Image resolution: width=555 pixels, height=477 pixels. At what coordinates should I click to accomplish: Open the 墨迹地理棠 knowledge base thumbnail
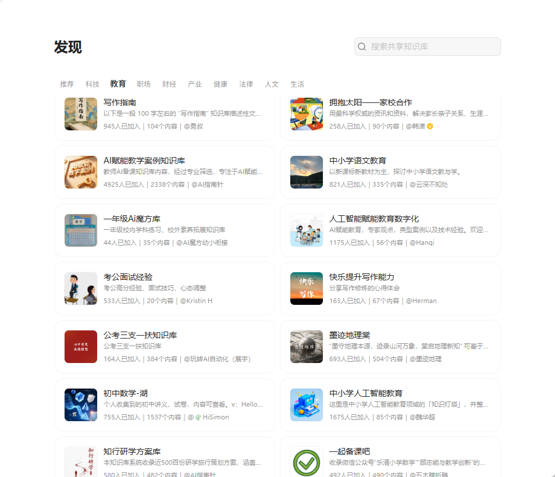(307, 347)
